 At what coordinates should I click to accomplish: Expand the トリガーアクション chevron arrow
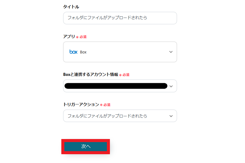171,116
